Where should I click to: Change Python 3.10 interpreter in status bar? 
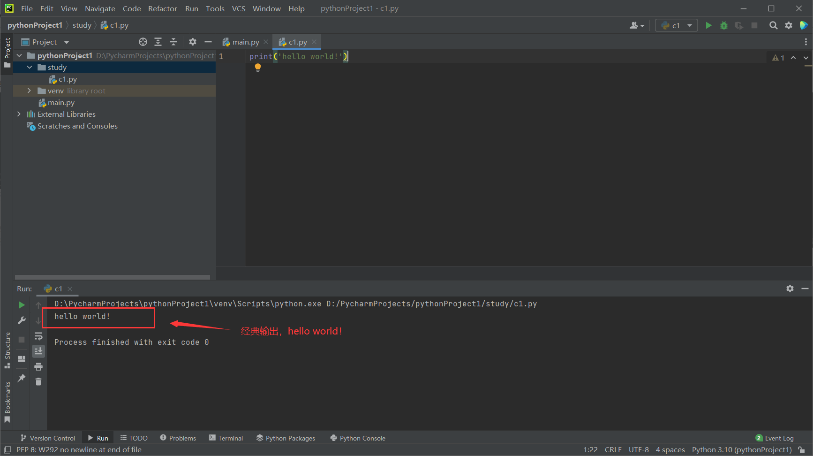[742, 449]
